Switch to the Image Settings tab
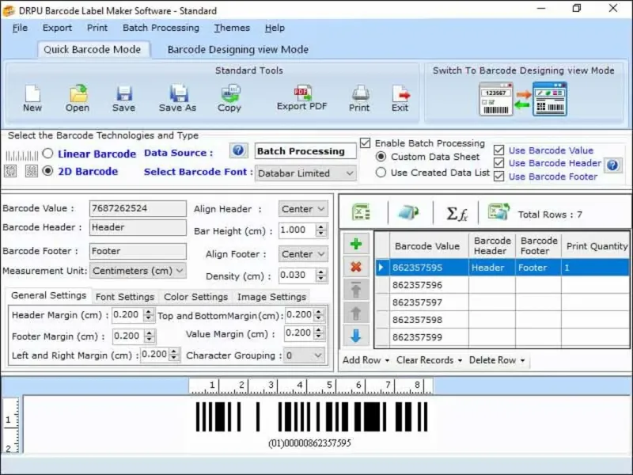The width and height of the screenshot is (633, 475). [271, 297]
